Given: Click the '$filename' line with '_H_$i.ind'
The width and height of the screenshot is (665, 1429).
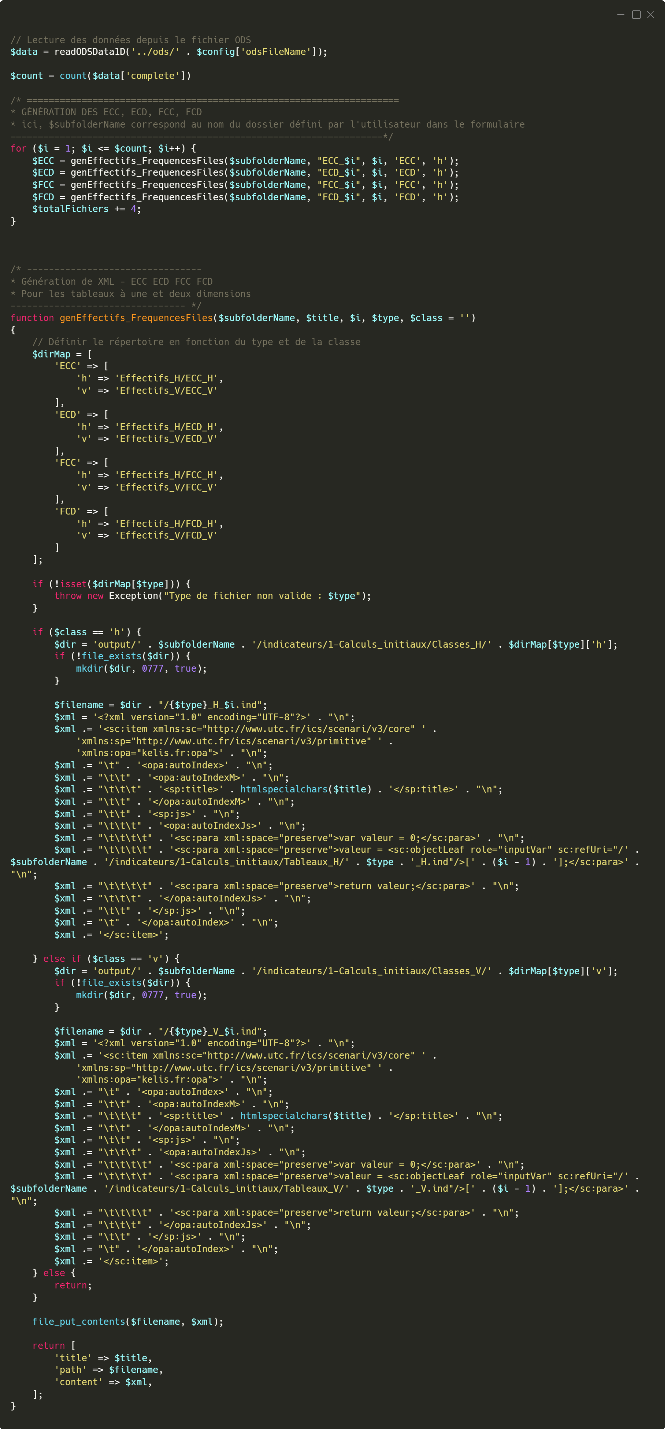Looking at the screenshot, I should [x=160, y=705].
